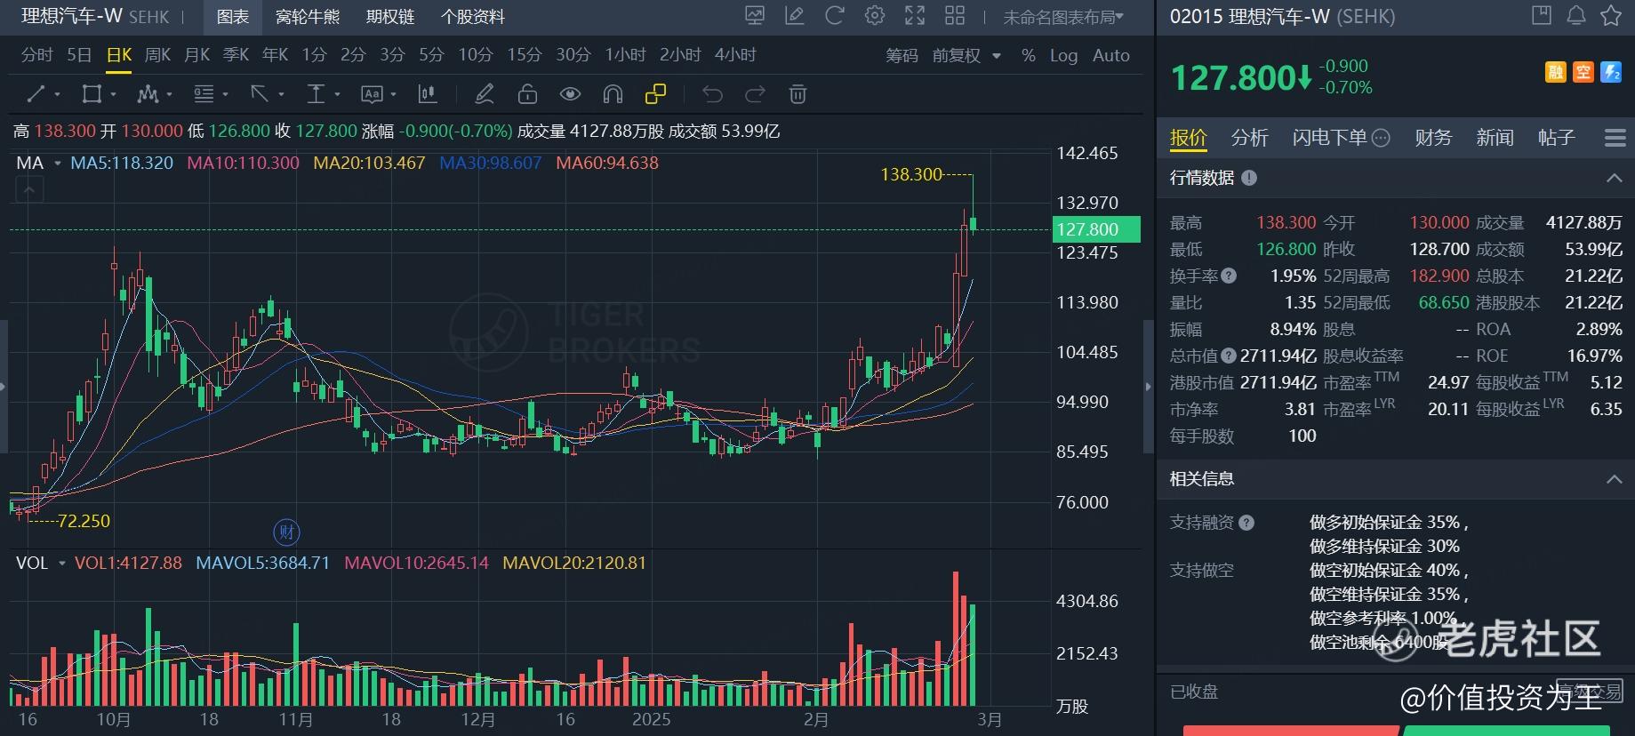Collapse the 行情数据 section
Image resolution: width=1635 pixels, height=736 pixels.
click(x=1615, y=178)
